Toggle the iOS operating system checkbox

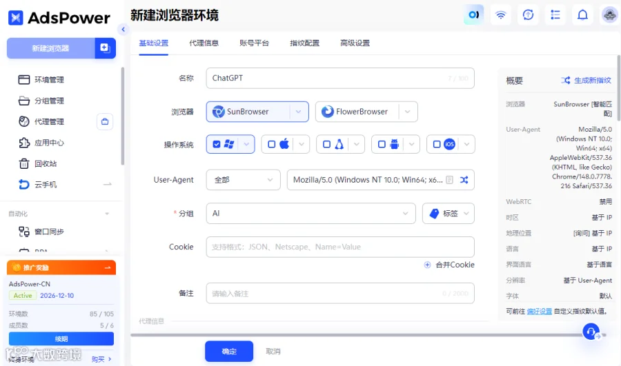click(437, 145)
